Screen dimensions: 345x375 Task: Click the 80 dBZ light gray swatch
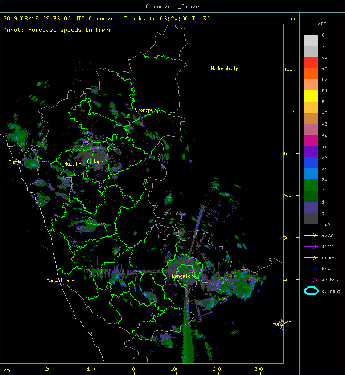311,40
